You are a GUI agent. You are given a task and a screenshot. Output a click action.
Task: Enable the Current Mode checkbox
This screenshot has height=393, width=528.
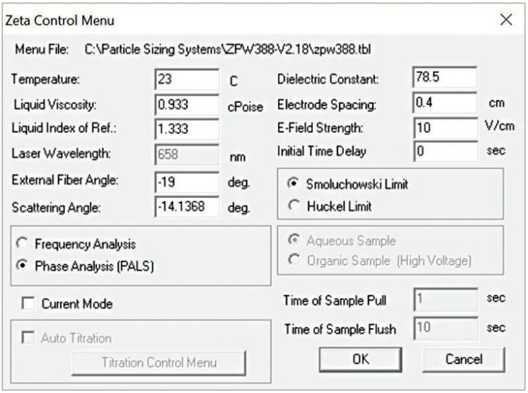coord(29,304)
